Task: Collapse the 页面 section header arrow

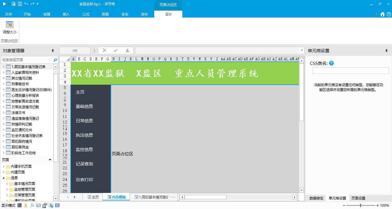Action: (x=50, y=160)
